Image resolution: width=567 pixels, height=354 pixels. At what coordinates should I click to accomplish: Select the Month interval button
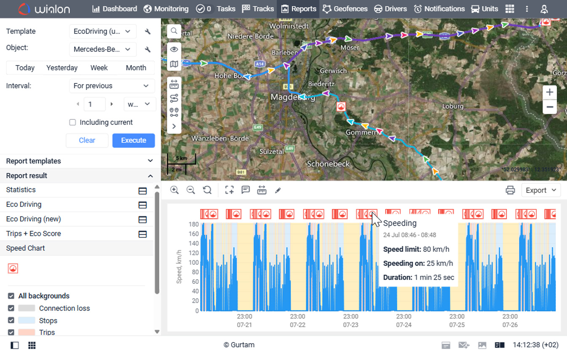[136, 68]
